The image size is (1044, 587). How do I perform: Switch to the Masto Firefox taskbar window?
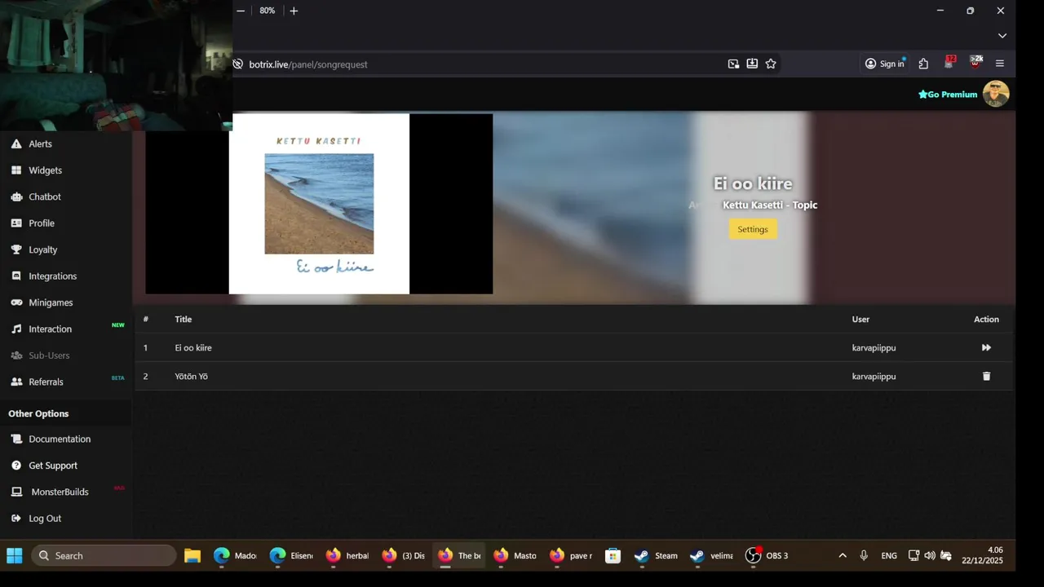click(x=515, y=556)
